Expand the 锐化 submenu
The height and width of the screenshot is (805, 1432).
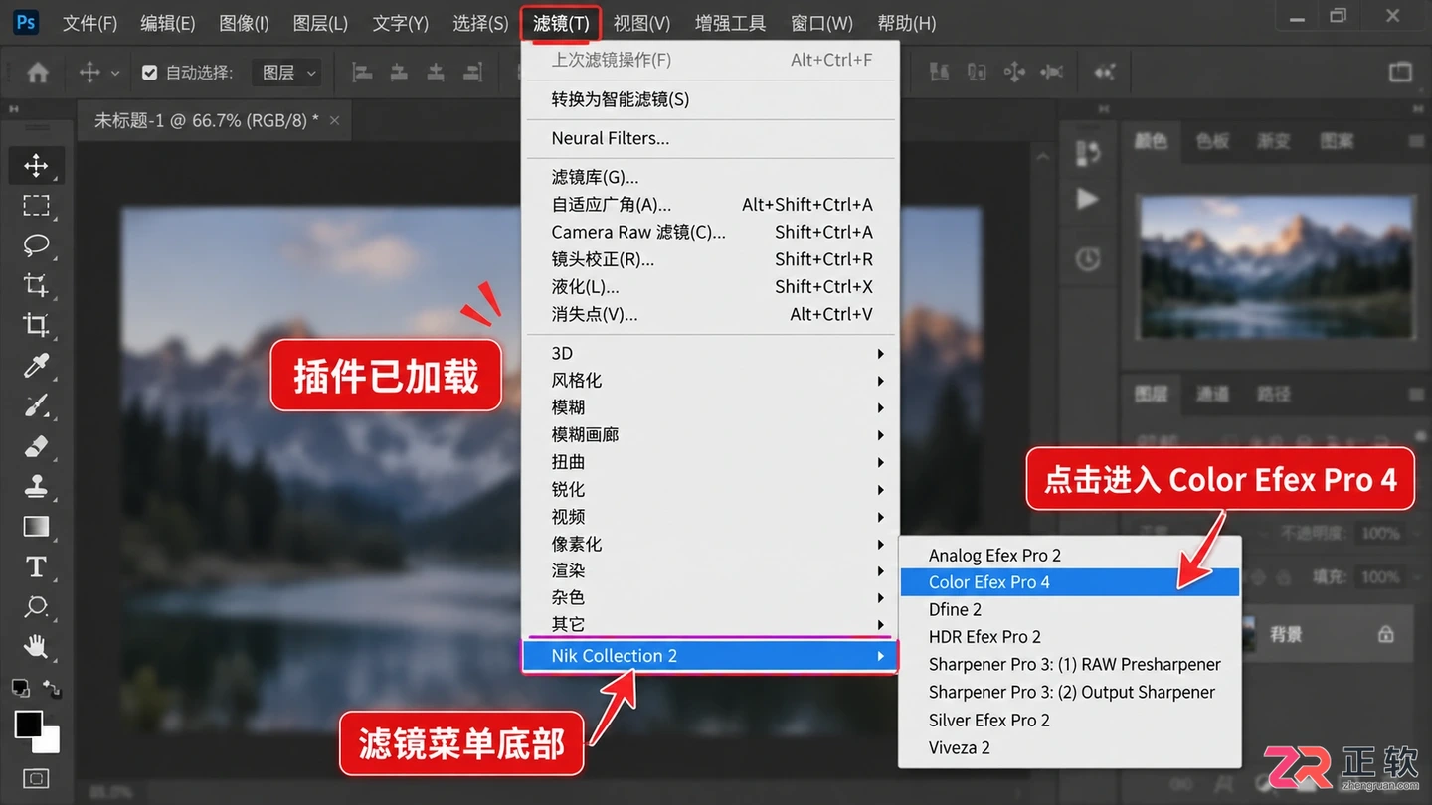[x=711, y=489]
